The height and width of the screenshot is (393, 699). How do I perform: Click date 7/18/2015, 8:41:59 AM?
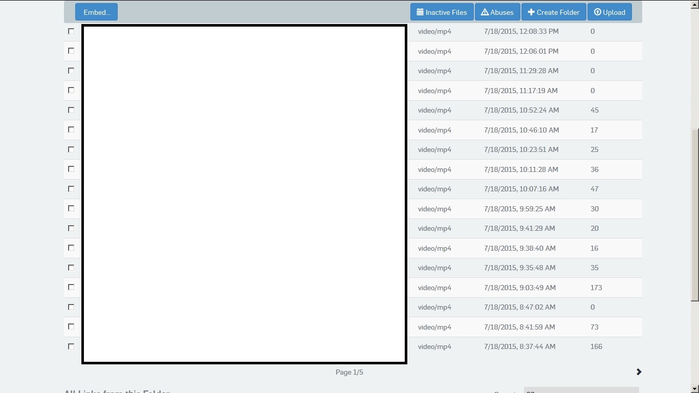[519, 327]
